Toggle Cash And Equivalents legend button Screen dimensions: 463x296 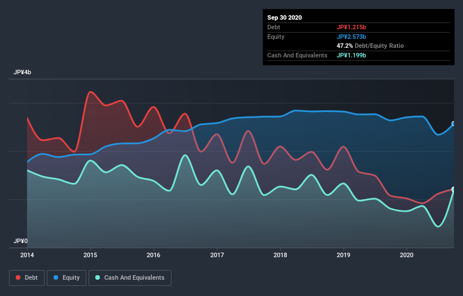coord(130,278)
